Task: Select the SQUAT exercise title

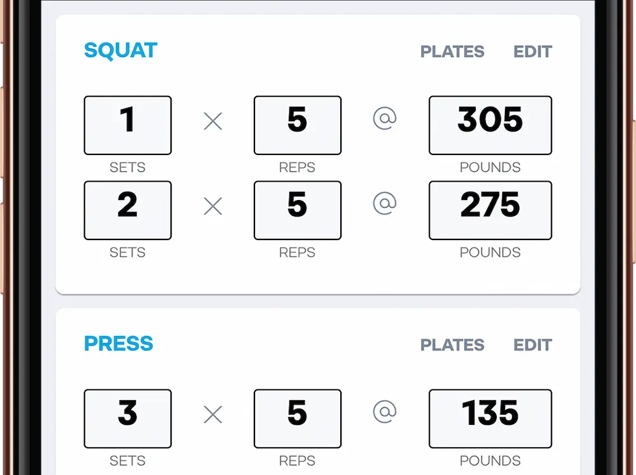Action: [120, 50]
